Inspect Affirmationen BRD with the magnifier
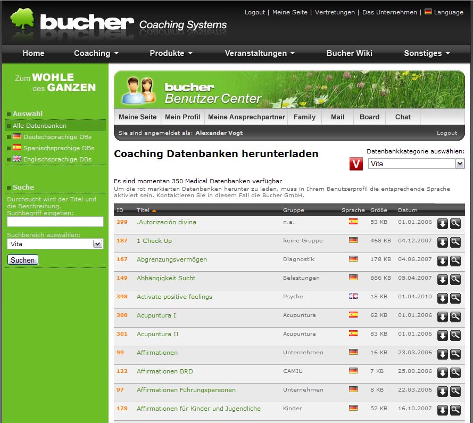Screen dimensions: 473x423 coord(455,373)
